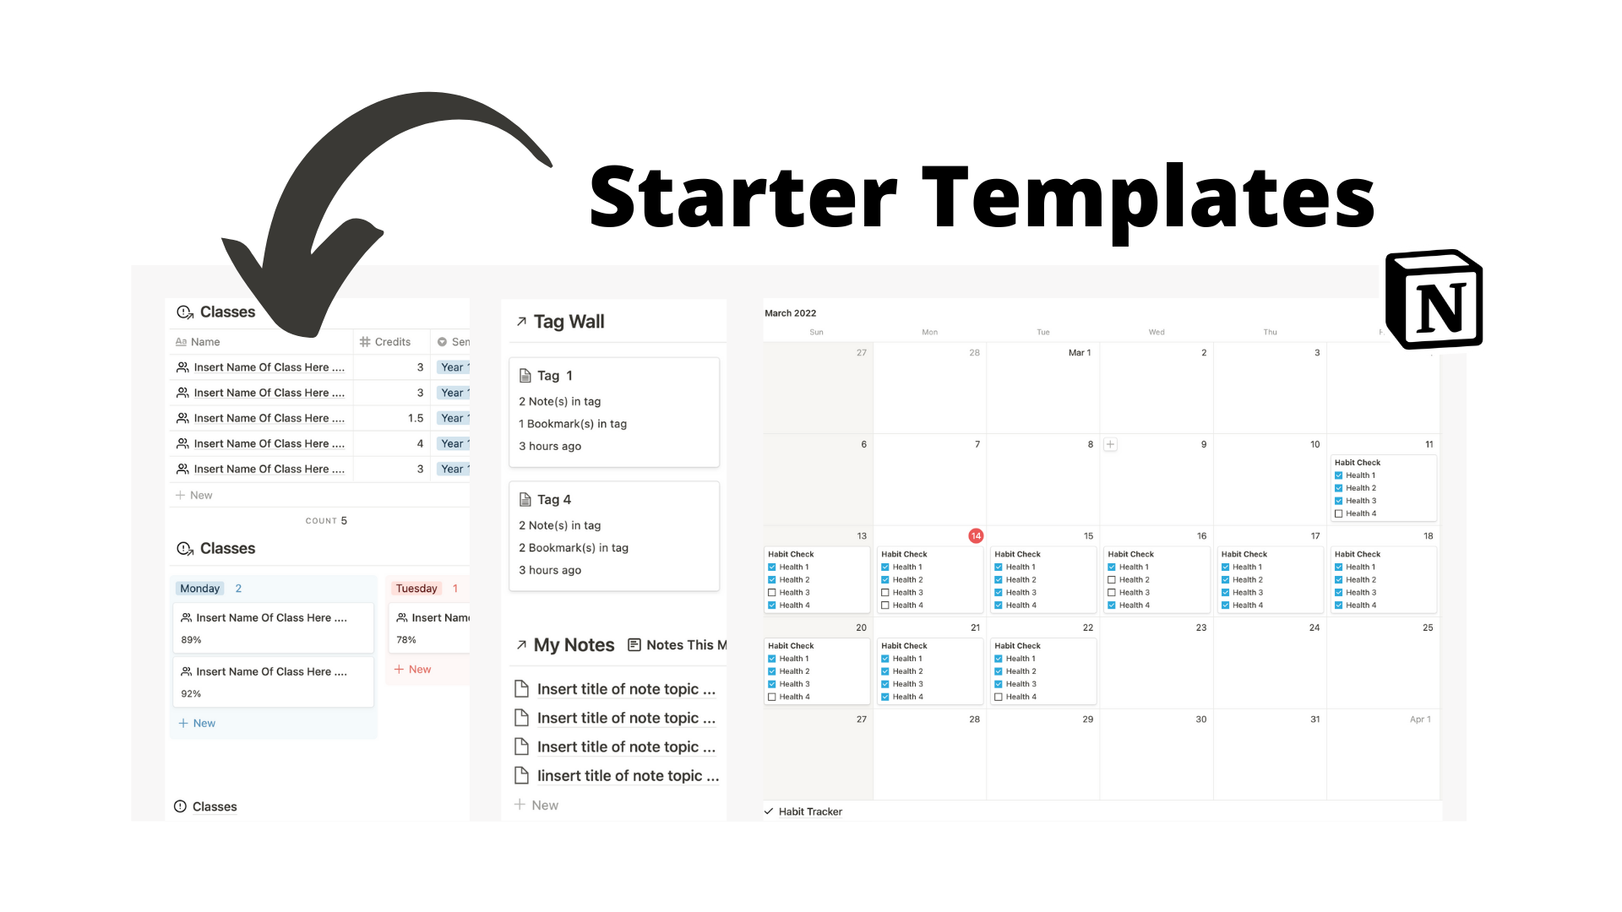Click the Tag Wall arrow icon
Viewport: 1622px width, 912px height.
coord(520,321)
